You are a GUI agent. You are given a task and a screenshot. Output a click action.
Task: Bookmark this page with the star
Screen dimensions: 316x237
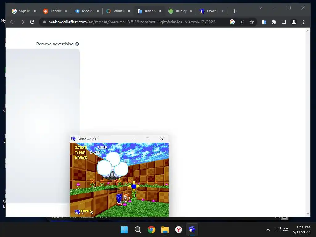coord(252,22)
